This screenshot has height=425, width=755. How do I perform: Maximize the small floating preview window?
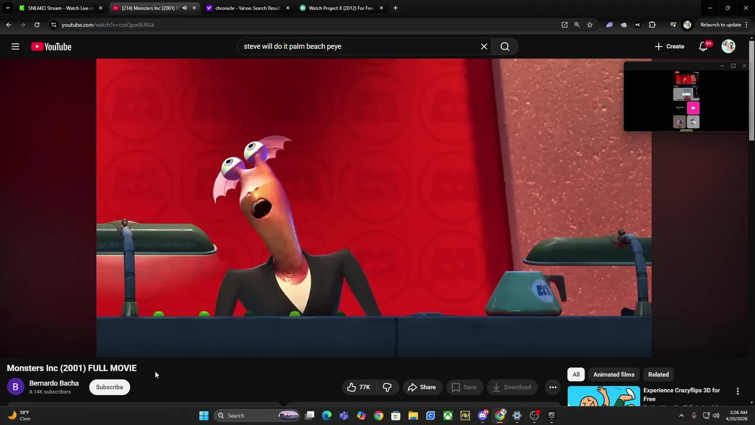tap(733, 66)
